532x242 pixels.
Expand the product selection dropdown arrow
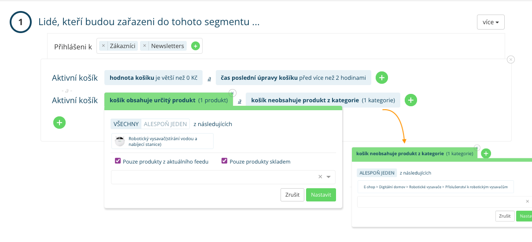click(329, 177)
